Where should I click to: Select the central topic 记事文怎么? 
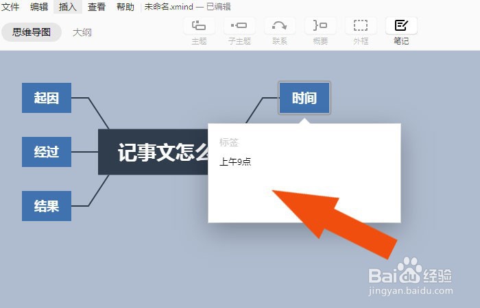pos(153,152)
